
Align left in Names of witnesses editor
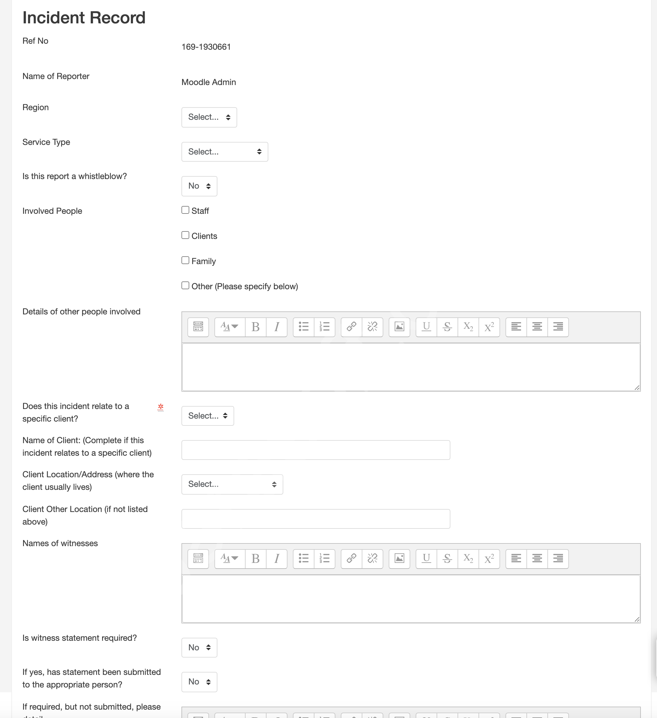click(x=516, y=558)
